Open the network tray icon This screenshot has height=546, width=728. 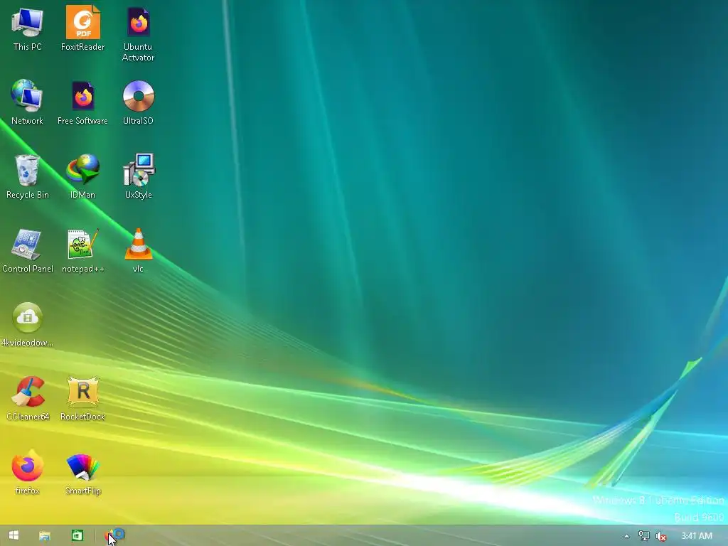[x=643, y=536]
